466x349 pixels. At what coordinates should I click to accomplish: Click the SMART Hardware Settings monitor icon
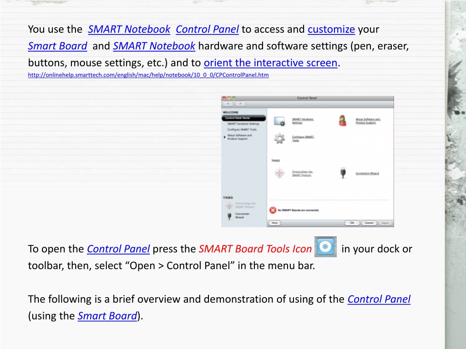[279, 121]
